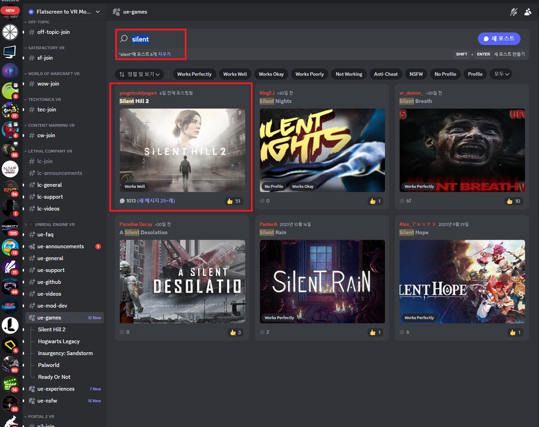The width and height of the screenshot is (539, 427).
Task: Open the Altair server icon
Action: click(10, 169)
